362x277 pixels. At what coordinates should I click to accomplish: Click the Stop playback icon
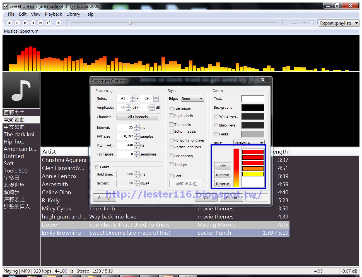pyautogui.click(x=9, y=23)
